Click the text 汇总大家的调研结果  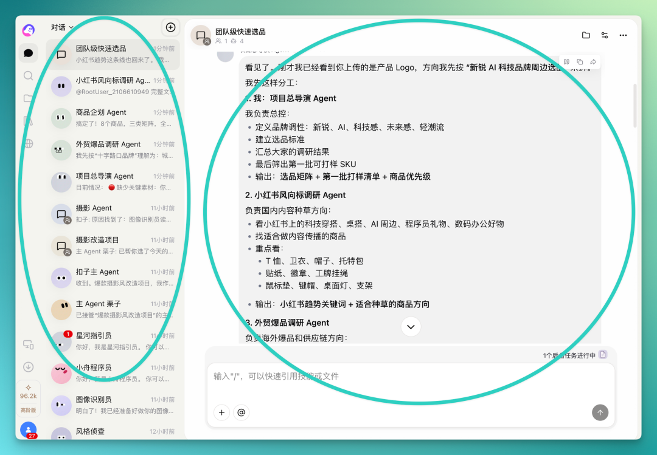[293, 152]
